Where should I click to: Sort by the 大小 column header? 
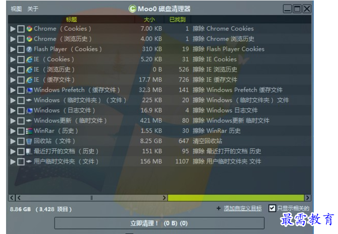pos(149,20)
